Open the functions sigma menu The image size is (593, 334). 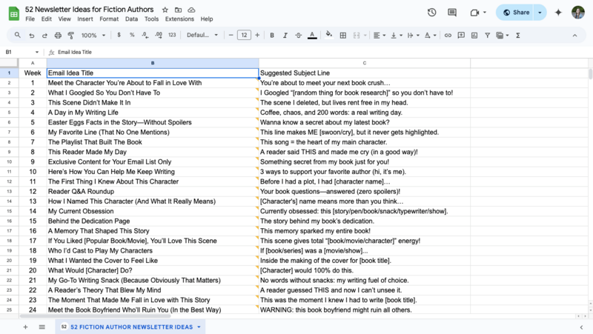[517, 35]
